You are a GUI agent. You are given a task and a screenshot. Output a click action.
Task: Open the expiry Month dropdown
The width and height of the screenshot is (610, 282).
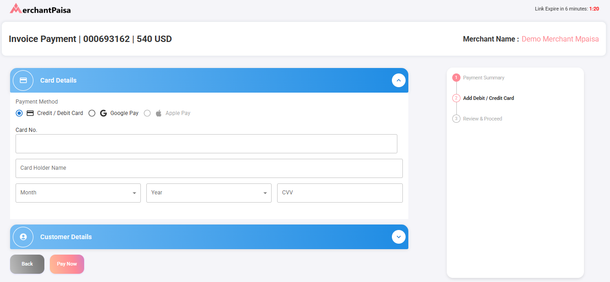click(x=78, y=193)
